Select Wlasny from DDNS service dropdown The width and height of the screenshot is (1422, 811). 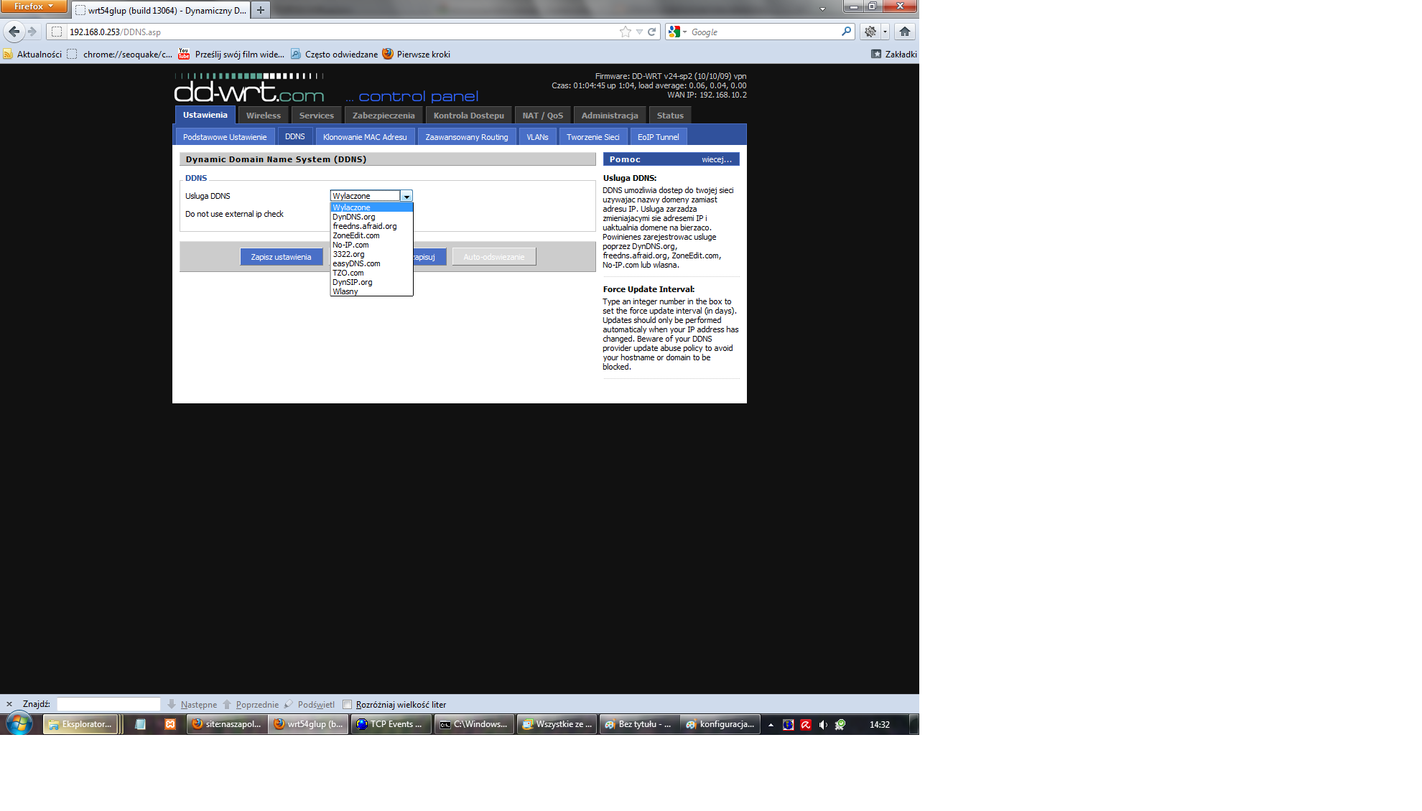click(x=347, y=291)
